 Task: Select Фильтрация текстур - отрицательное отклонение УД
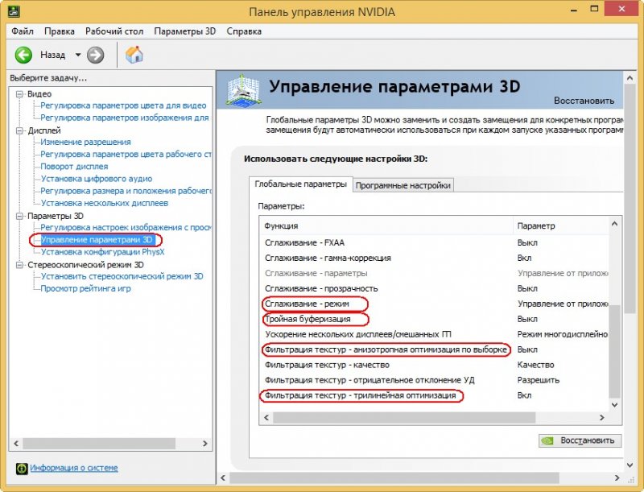(x=435, y=380)
